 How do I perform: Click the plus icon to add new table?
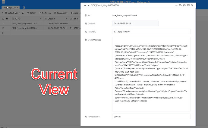[24, 7]
